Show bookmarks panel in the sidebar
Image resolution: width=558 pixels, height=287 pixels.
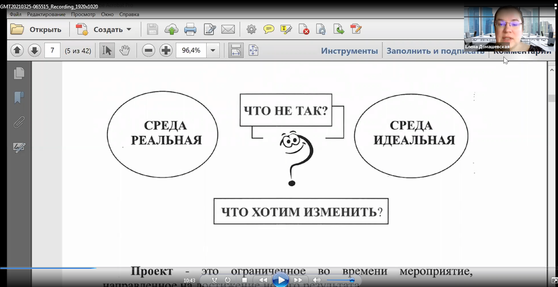click(x=19, y=98)
